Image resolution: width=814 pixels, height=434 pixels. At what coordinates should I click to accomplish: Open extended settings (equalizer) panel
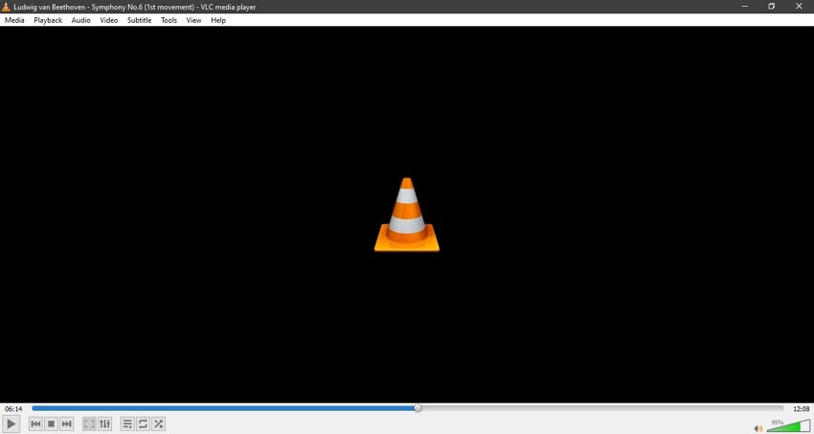point(105,424)
